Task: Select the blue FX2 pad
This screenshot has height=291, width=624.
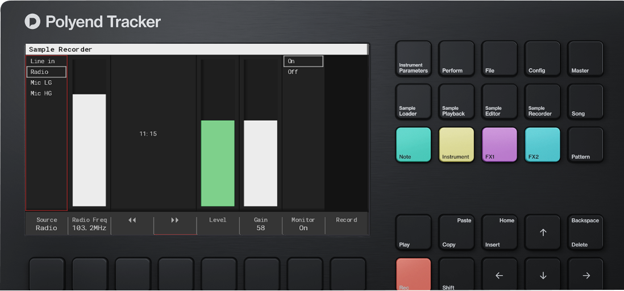Action: 542,144
